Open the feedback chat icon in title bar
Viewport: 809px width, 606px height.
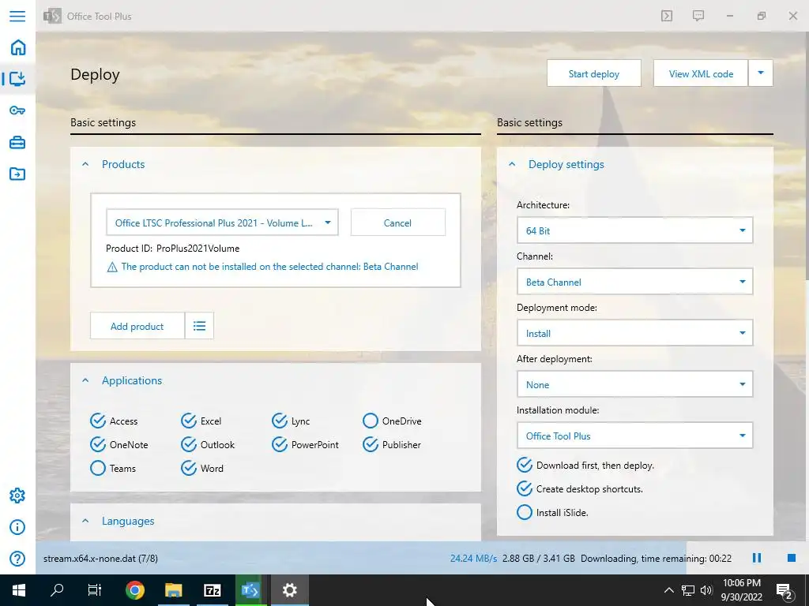tap(698, 16)
